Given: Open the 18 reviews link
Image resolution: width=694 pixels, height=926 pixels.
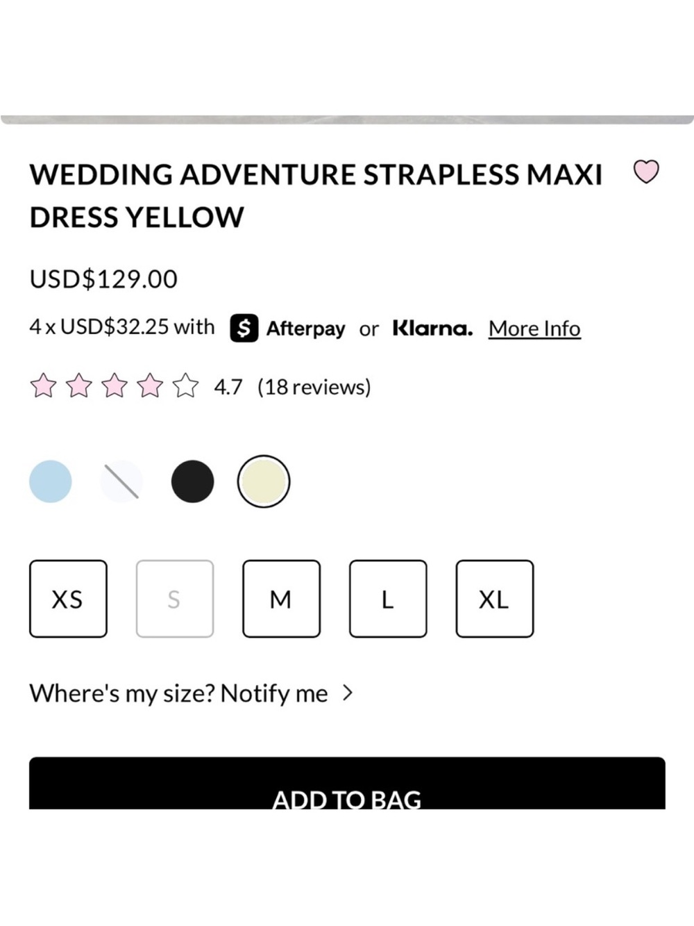Looking at the screenshot, I should tap(314, 387).
